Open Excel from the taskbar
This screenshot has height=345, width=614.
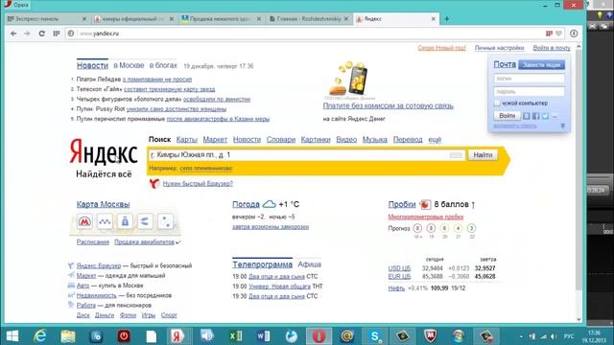pos(235,336)
